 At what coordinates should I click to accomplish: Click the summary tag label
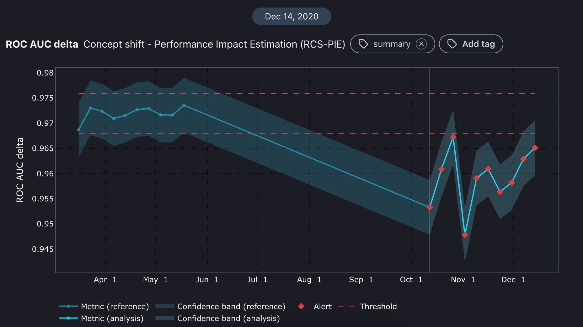392,44
